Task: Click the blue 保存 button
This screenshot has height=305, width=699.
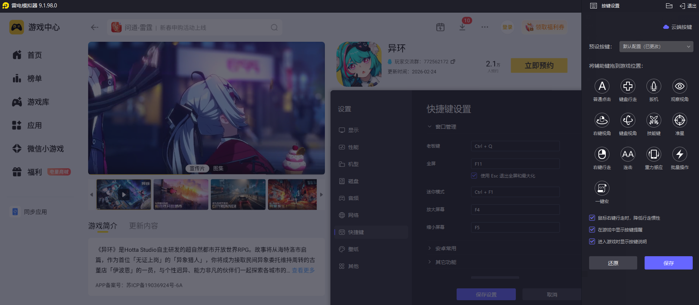Action: click(669, 263)
